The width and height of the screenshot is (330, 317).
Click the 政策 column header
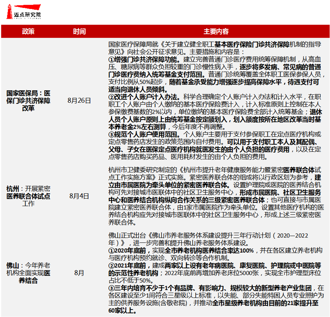point(28,32)
